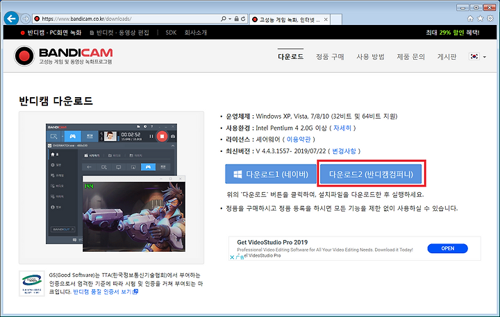Select the 제품 문의 navigation item

point(410,57)
